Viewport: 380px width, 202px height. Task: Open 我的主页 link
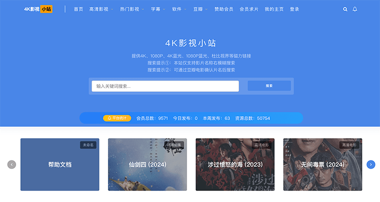click(274, 9)
